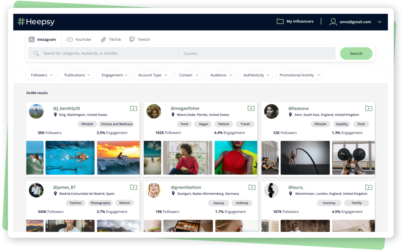This screenshot has width=404, height=250.
Task: Open @j_benthly20 profile avatar
Action: [36, 111]
